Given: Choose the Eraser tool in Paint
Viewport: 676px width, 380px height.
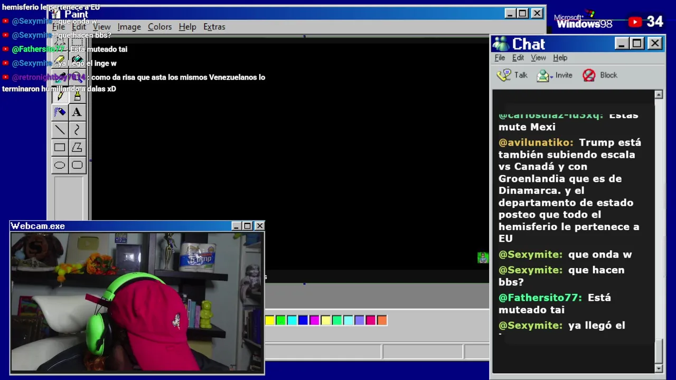Looking at the screenshot, I should click(60, 60).
